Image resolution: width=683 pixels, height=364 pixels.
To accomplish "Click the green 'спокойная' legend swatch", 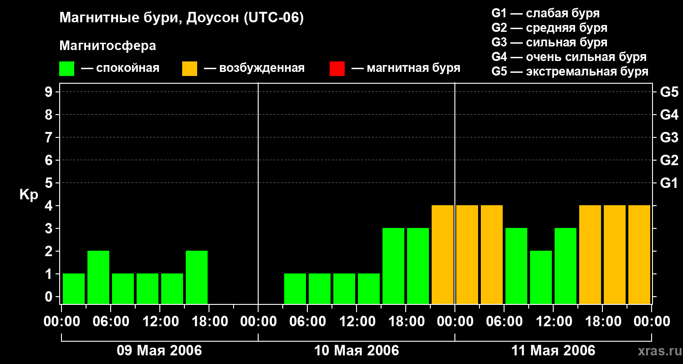I will click(x=66, y=69).
